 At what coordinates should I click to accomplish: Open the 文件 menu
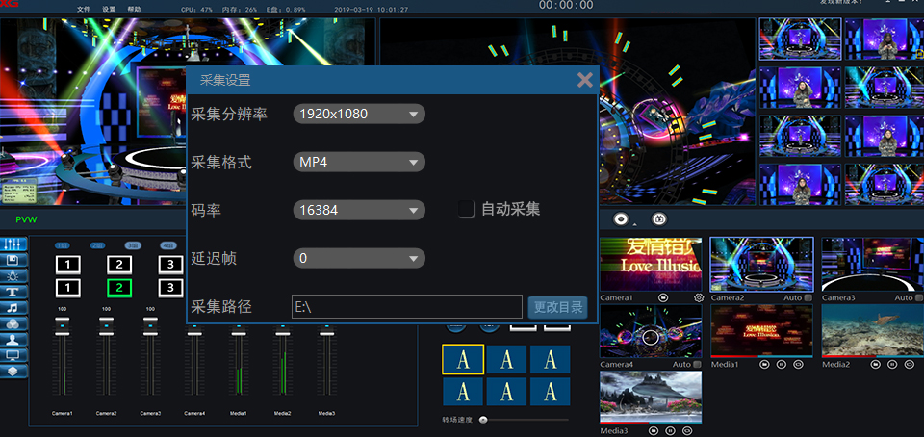point(84,9)
